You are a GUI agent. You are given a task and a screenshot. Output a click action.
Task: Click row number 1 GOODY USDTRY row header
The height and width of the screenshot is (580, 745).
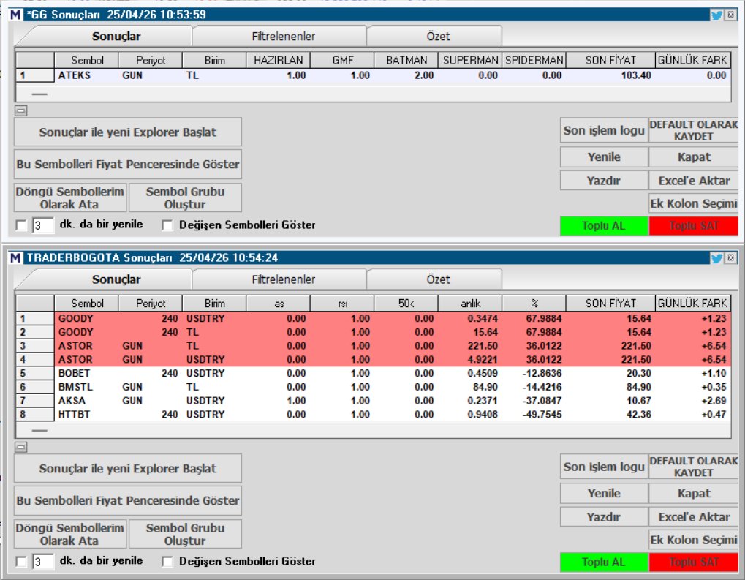[x=35, y=318]
